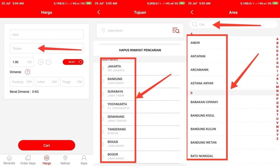Open the Saya profile tab

click(x=84, y=160)
